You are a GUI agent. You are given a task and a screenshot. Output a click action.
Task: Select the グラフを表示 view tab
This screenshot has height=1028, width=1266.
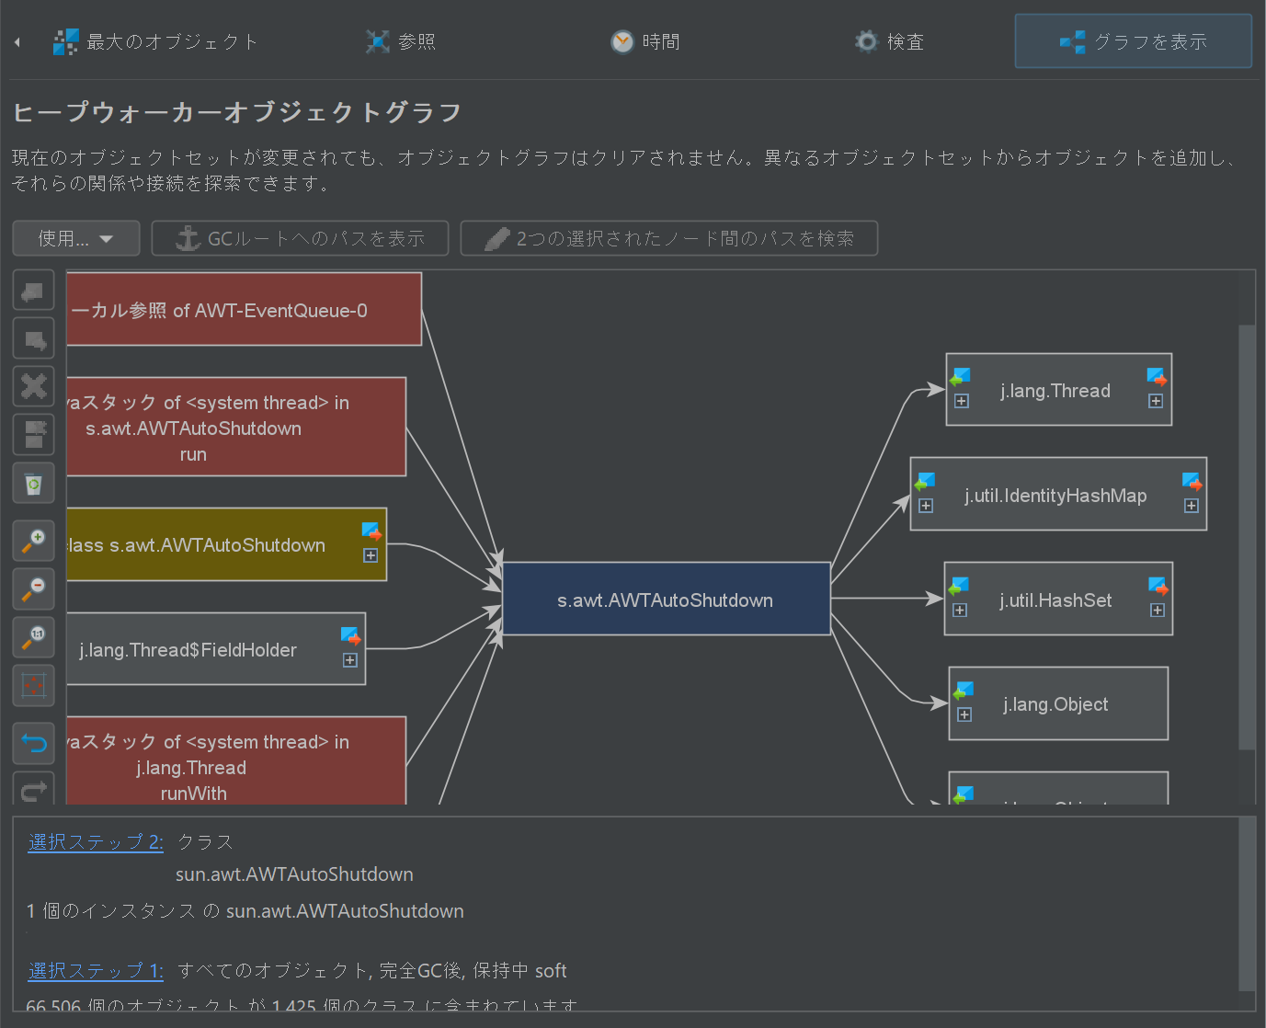click(x=1133, y=41)
